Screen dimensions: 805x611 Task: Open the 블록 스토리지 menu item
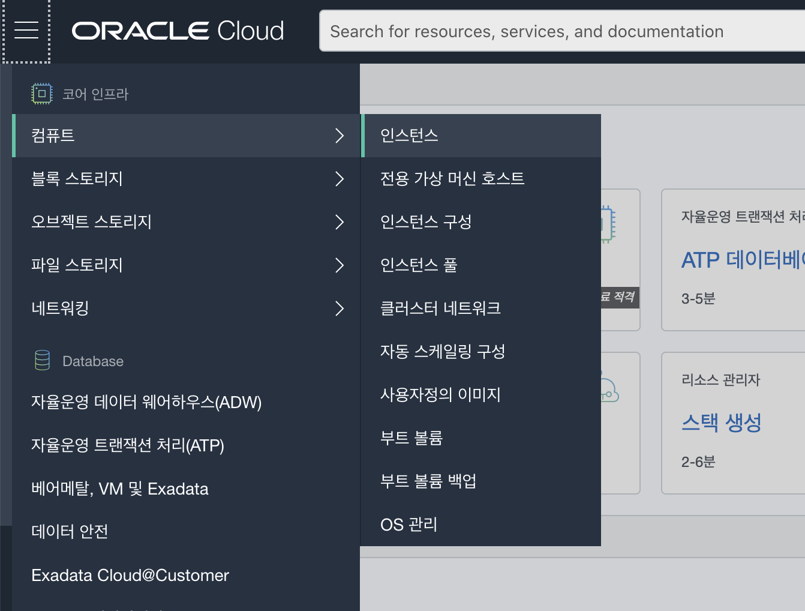pyautogui.click(x=186, y=179)
